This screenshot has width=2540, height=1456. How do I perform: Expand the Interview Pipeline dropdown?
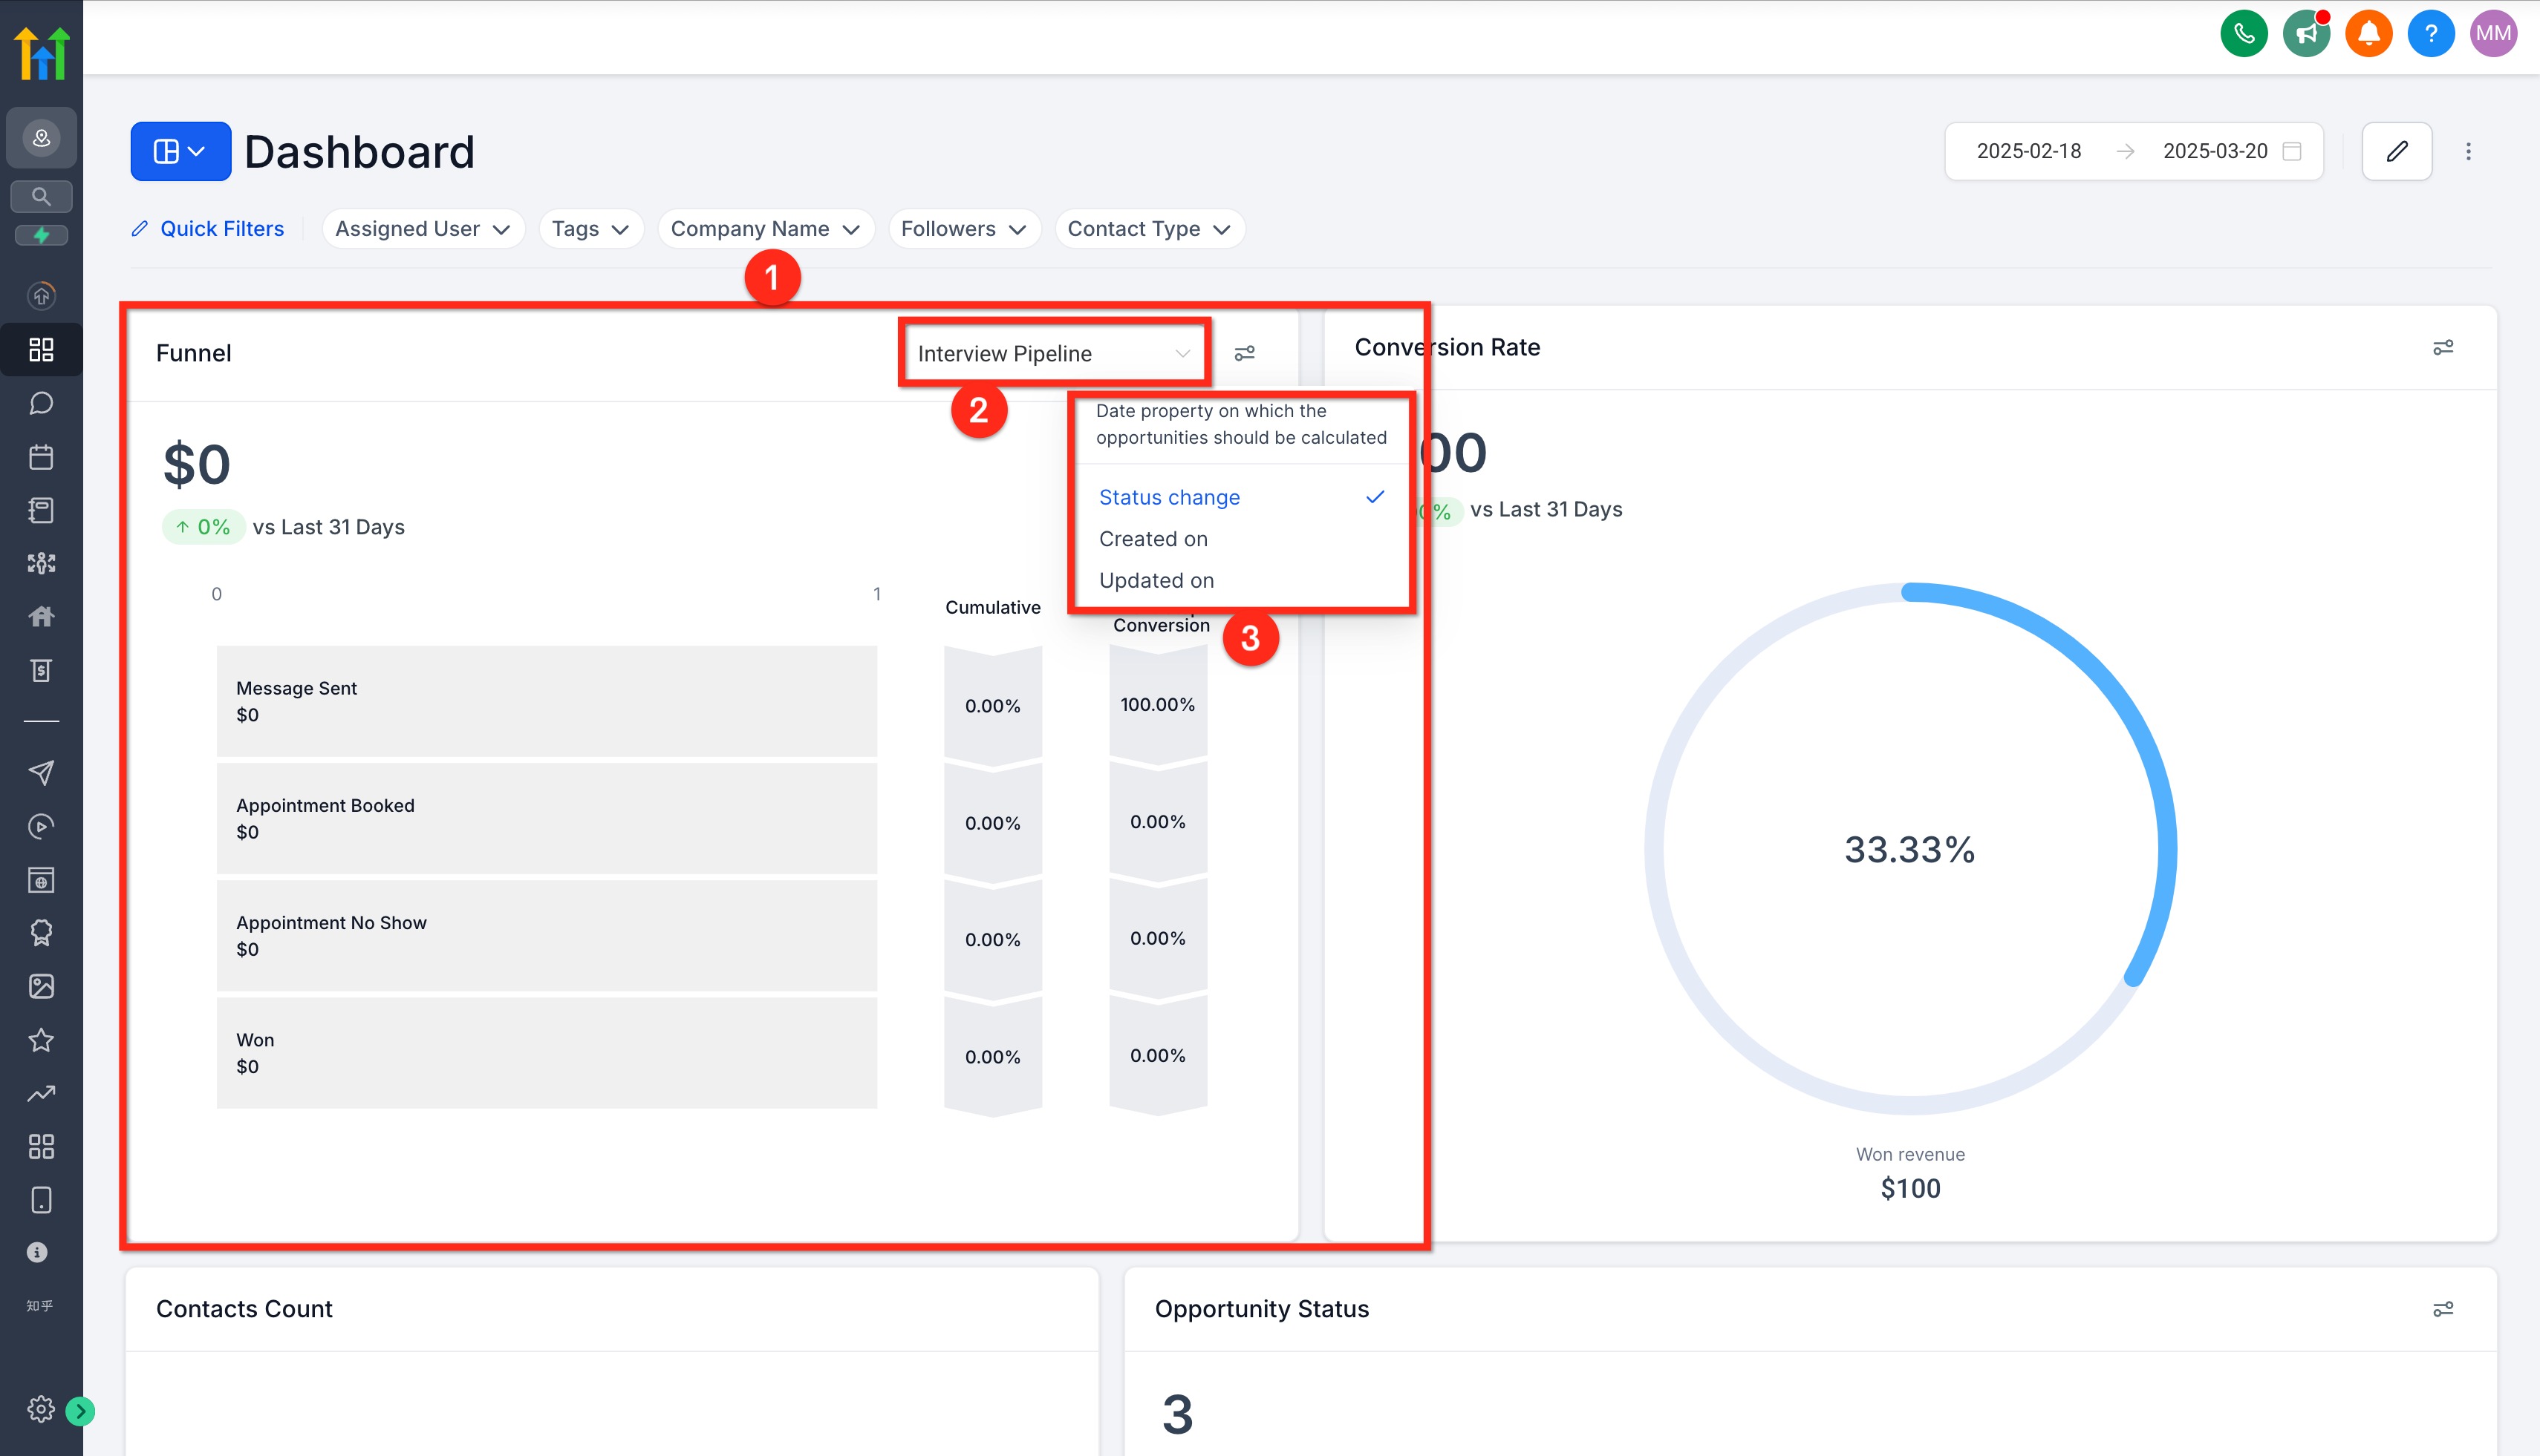pos(1054,353)
